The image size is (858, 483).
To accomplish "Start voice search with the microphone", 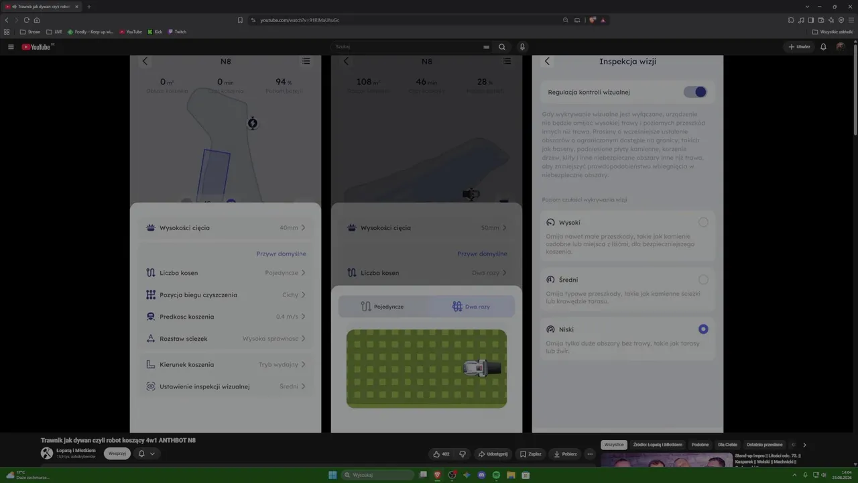I will (522, 47).
